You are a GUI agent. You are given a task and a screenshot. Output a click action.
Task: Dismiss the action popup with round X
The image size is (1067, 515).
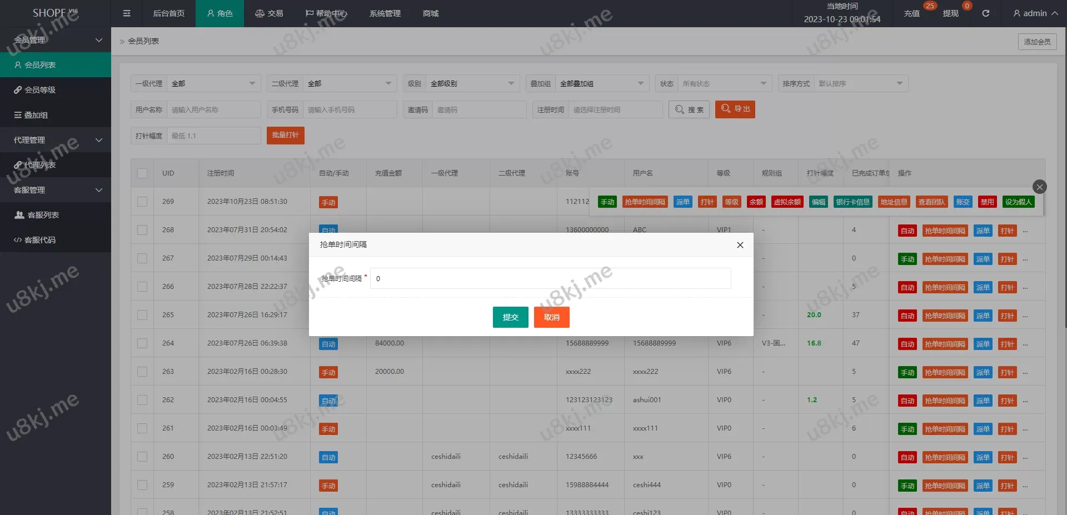(1039, 187)
